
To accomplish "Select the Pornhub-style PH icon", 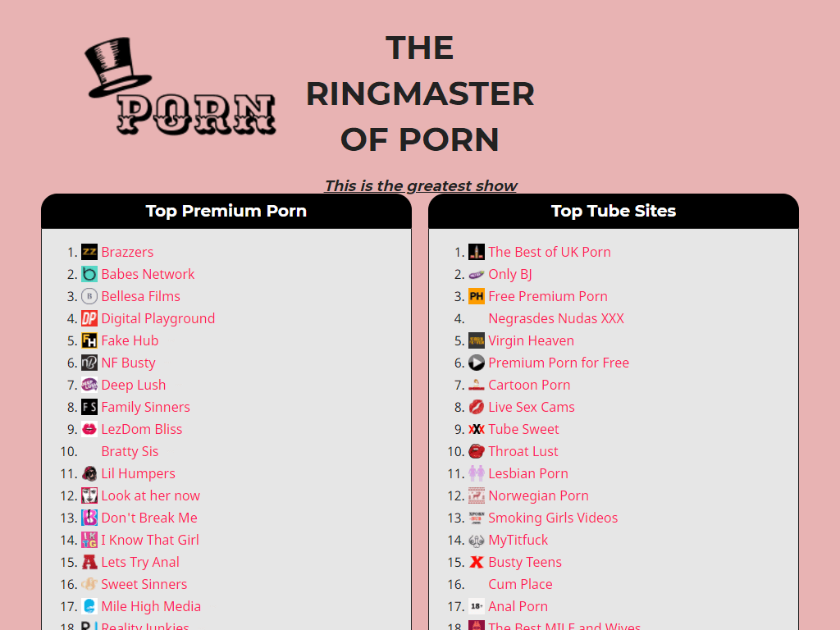I will point(477,296).
